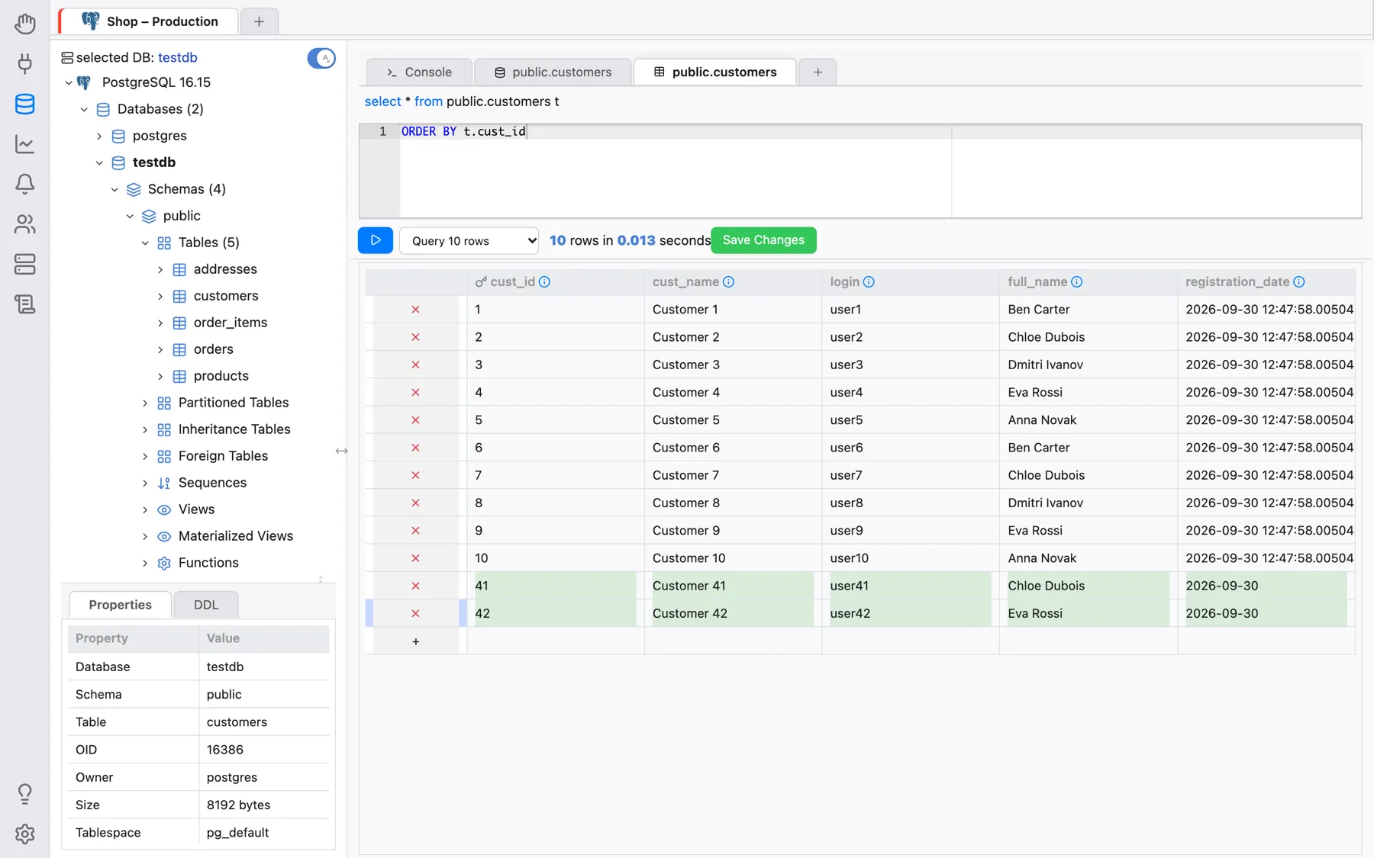The height and width of the screenshot is (858, 1374).
Task: Select the database icon in sidebar
Action: pos(24,104)
